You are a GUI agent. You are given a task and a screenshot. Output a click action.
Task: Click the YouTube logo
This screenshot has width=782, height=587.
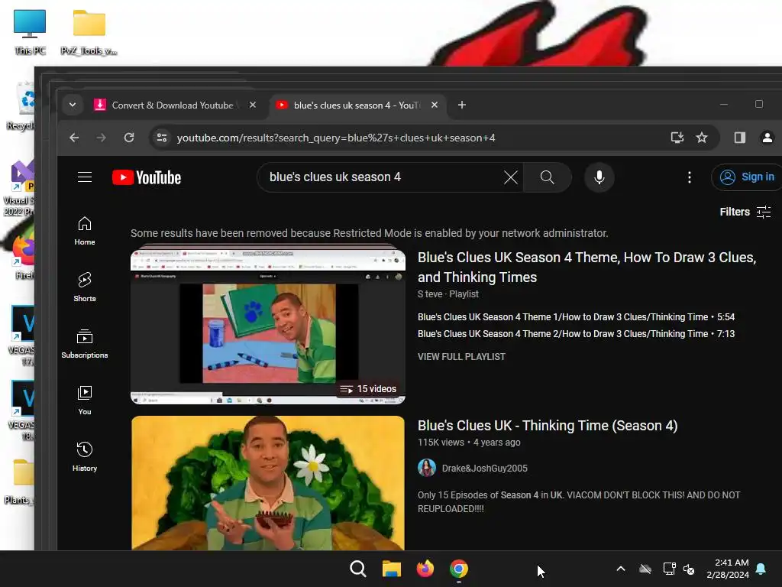point(147,177)
